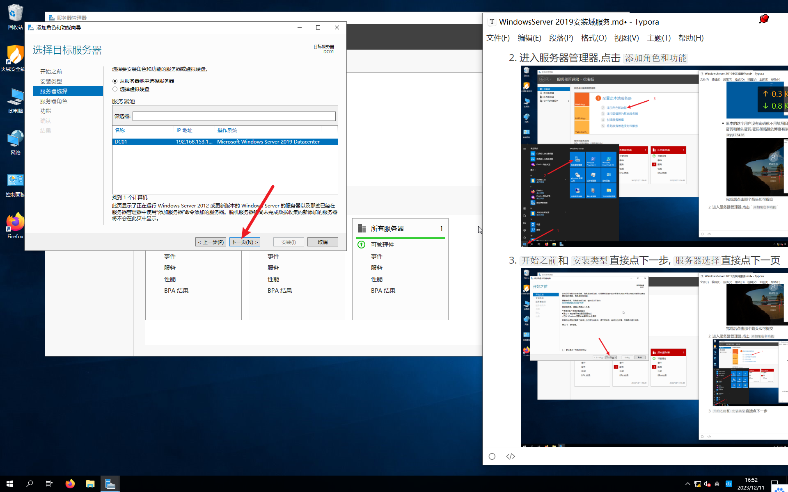
Task: Open Typora 主题(T) menu
Action: (x=658, y=38)
